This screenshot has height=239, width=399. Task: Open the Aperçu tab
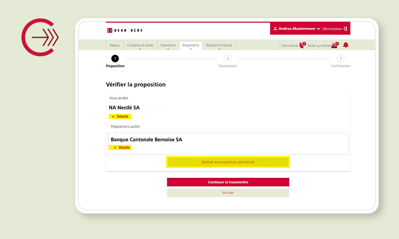[x=115, y=45]
